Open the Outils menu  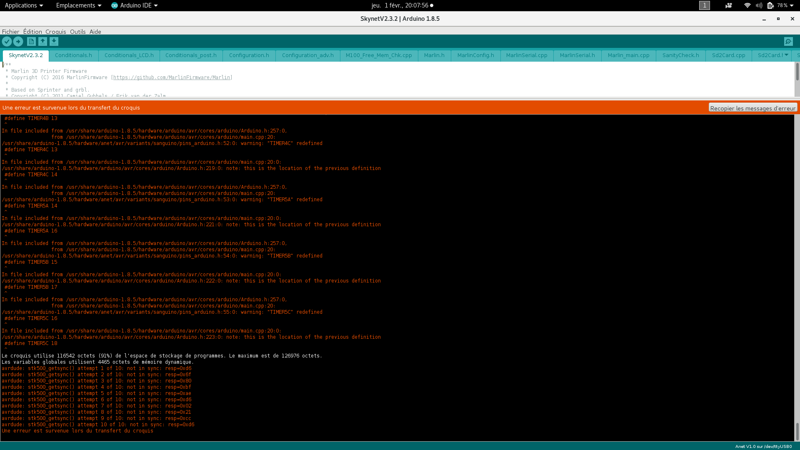click(x=77, y=32)
